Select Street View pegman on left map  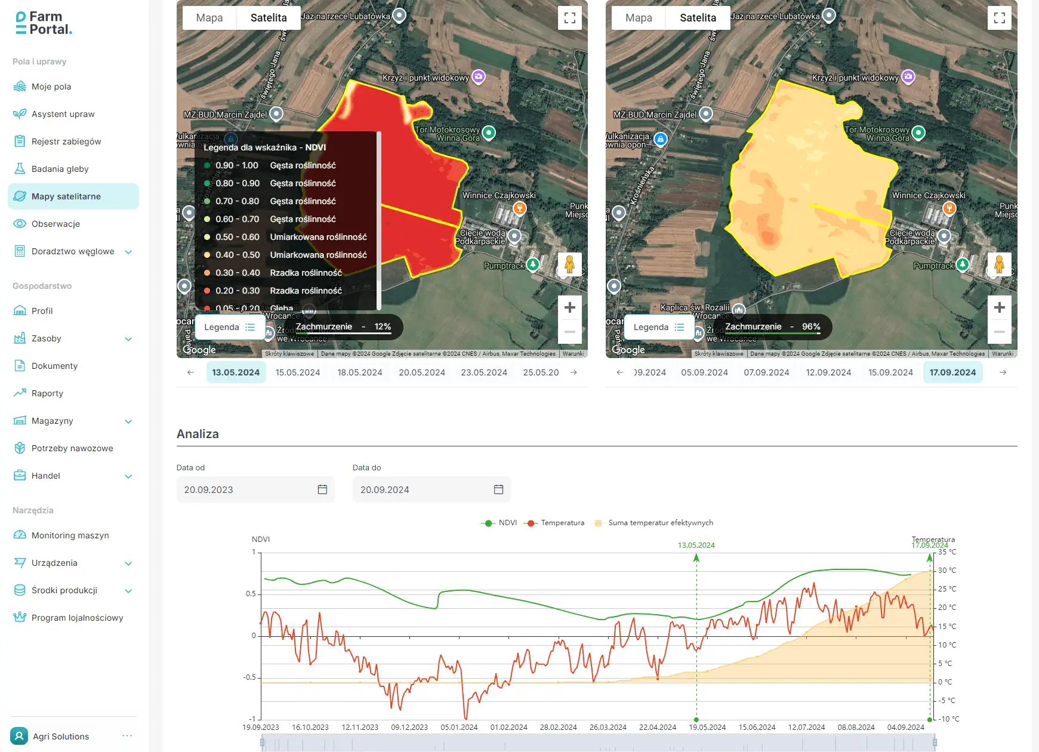[x=570, y=264]
